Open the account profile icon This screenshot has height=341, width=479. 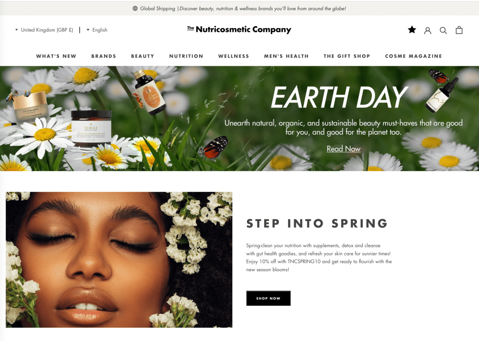tap(427, 30)
